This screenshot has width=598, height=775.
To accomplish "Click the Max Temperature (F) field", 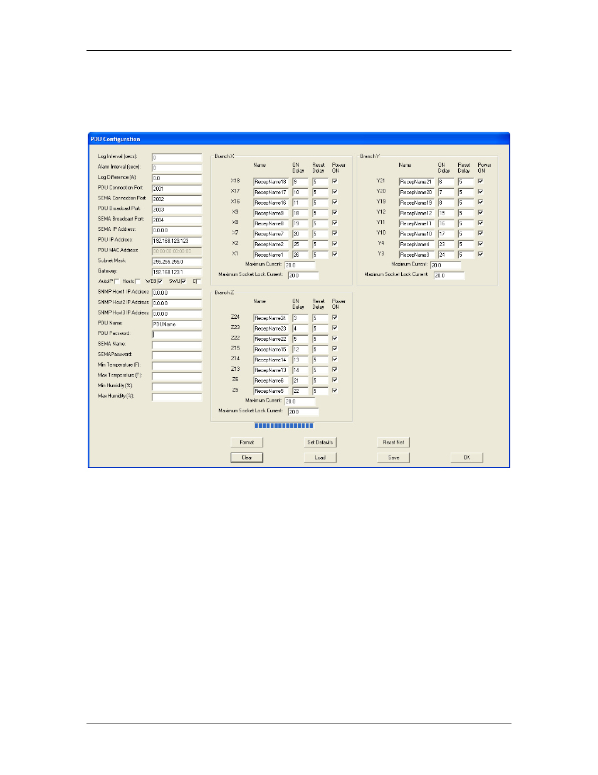I will click(177, 376).
